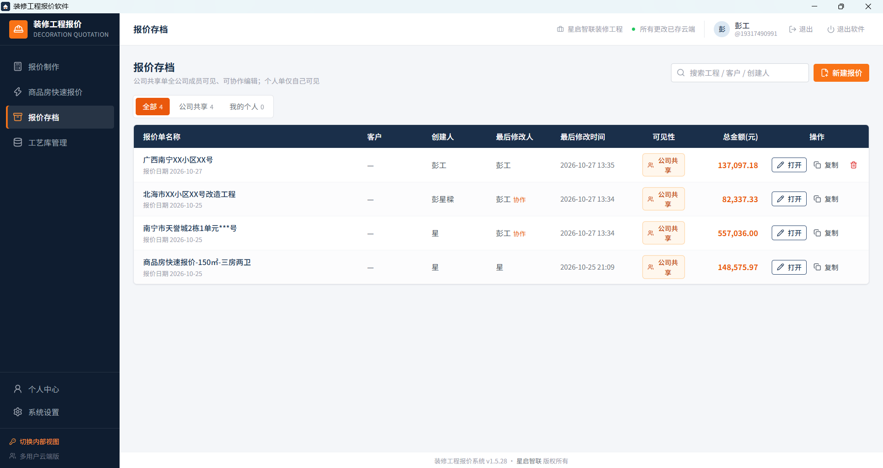Click the magnifier icon in search
Image resolution: width=883 pixels, height=468 pixels.
point(681,73)
